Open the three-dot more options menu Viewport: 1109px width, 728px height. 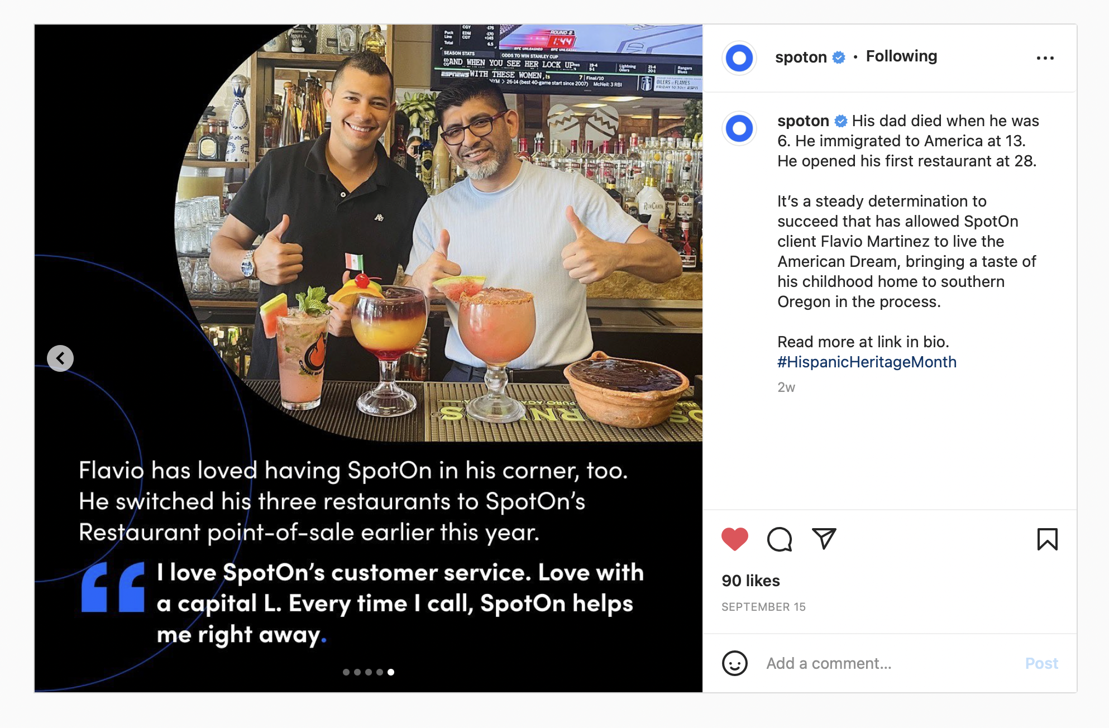(x=1045, y=58)
